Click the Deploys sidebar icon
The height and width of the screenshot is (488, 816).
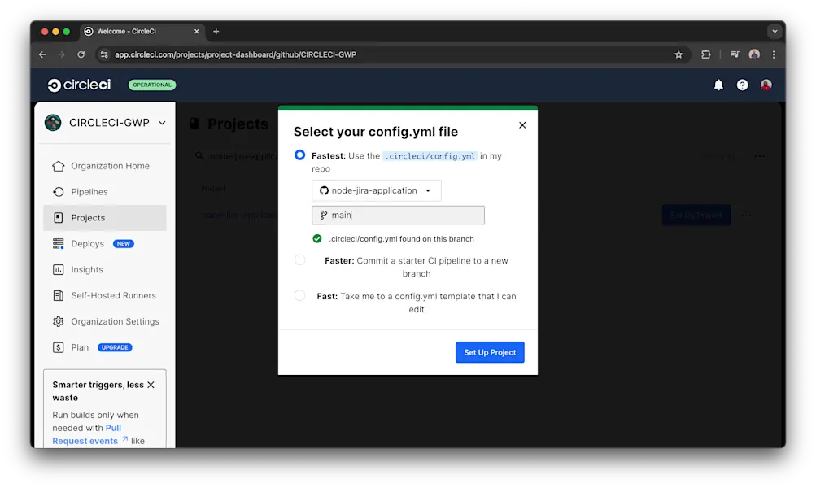click(x=58, y=243)
